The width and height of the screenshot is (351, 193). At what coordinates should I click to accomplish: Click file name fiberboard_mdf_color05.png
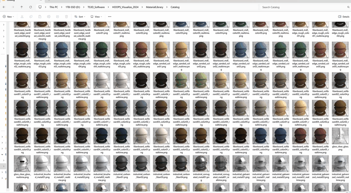point(261,31)
